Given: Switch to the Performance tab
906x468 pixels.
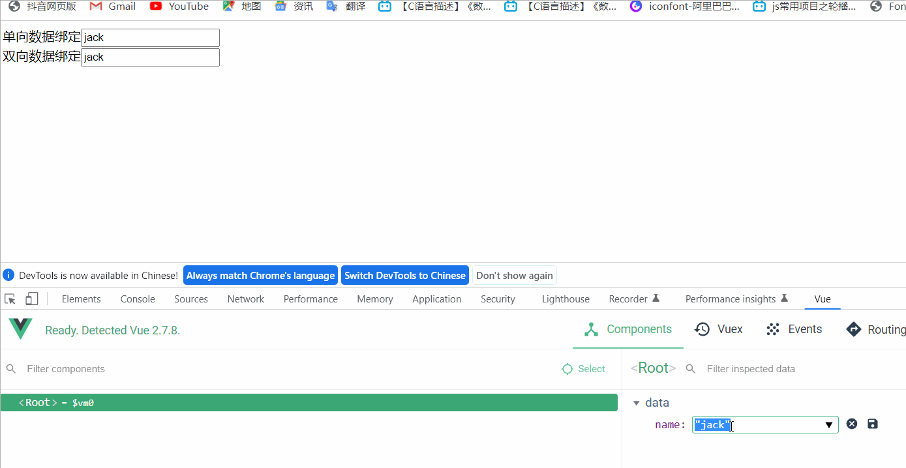Looking at the screenshot, I should pos(310,299).
